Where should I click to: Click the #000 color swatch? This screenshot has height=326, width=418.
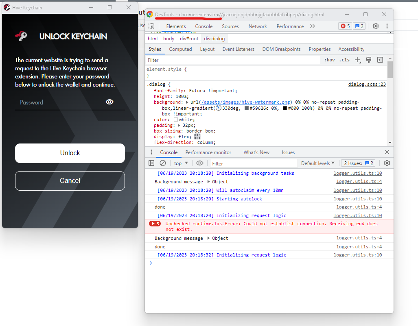[x=285, y=108]
